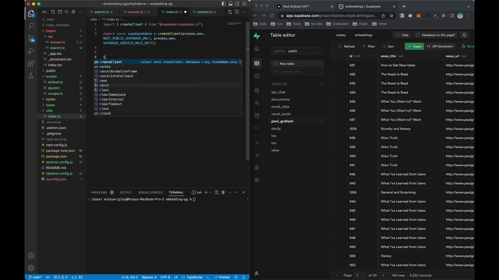Reload the Supabase browser page
The image size is (499, 280).
point(272,16)
